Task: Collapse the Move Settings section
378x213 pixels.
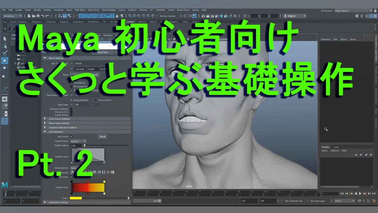Action: pyautogui.click(x=45, y=58)
